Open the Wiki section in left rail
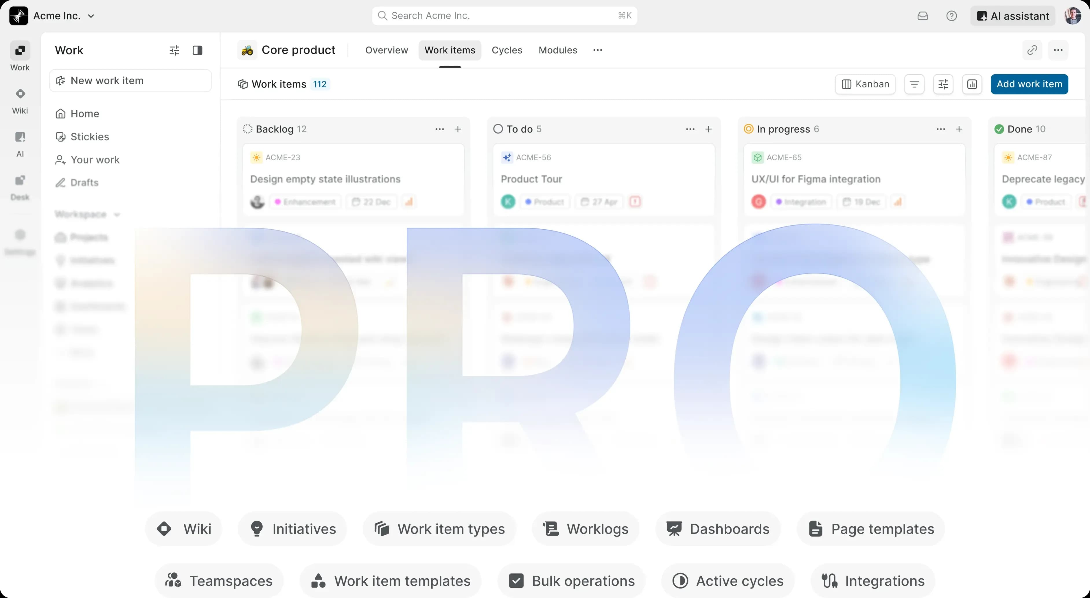 [x=20, y=101]
